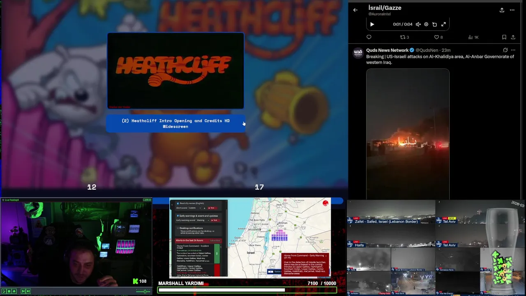Skip to previous in Live Feed player
This screenshot has height=296, width=526.
coord(23,291)
